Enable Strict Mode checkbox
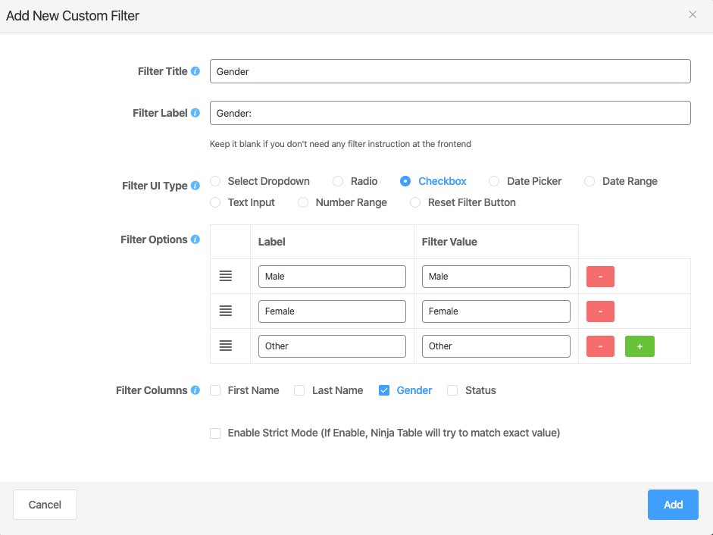This screenshot has width=713, height=535. 216,433
